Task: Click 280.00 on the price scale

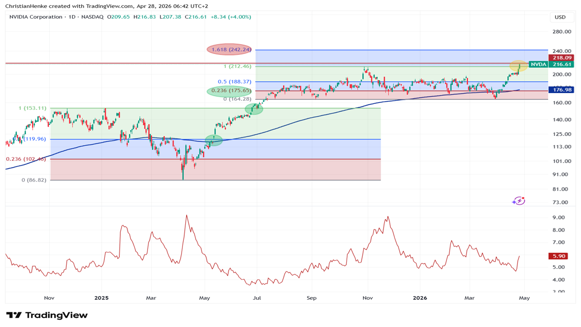Action: pos(561,32)
